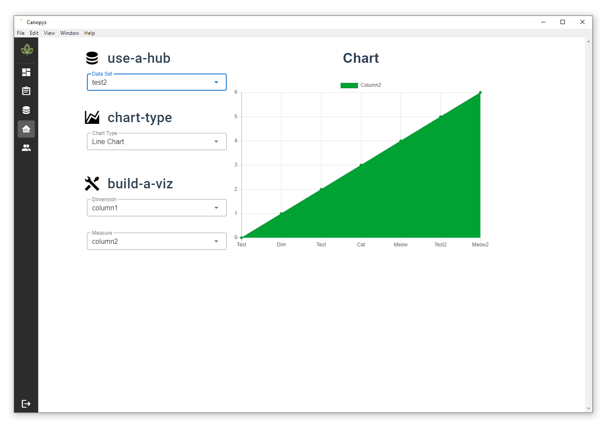This screenshot has height=427, width=613.
Task: Click the Test2 x-axis label
Action: 440,245
